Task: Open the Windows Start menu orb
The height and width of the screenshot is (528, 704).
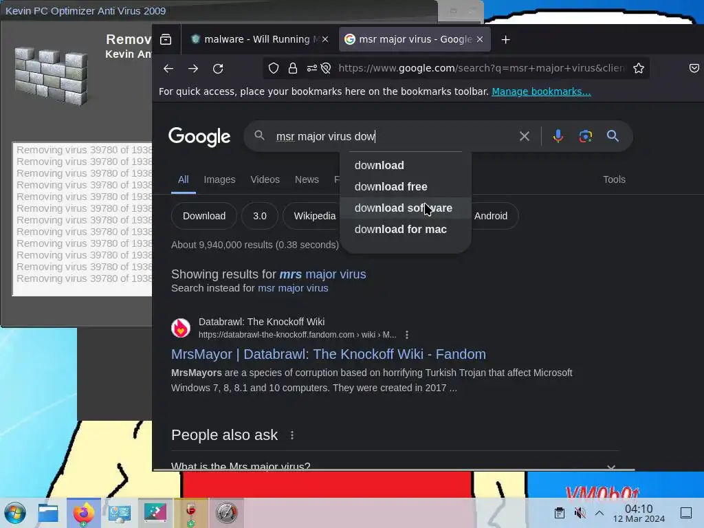Action: (x=15, y=513)
